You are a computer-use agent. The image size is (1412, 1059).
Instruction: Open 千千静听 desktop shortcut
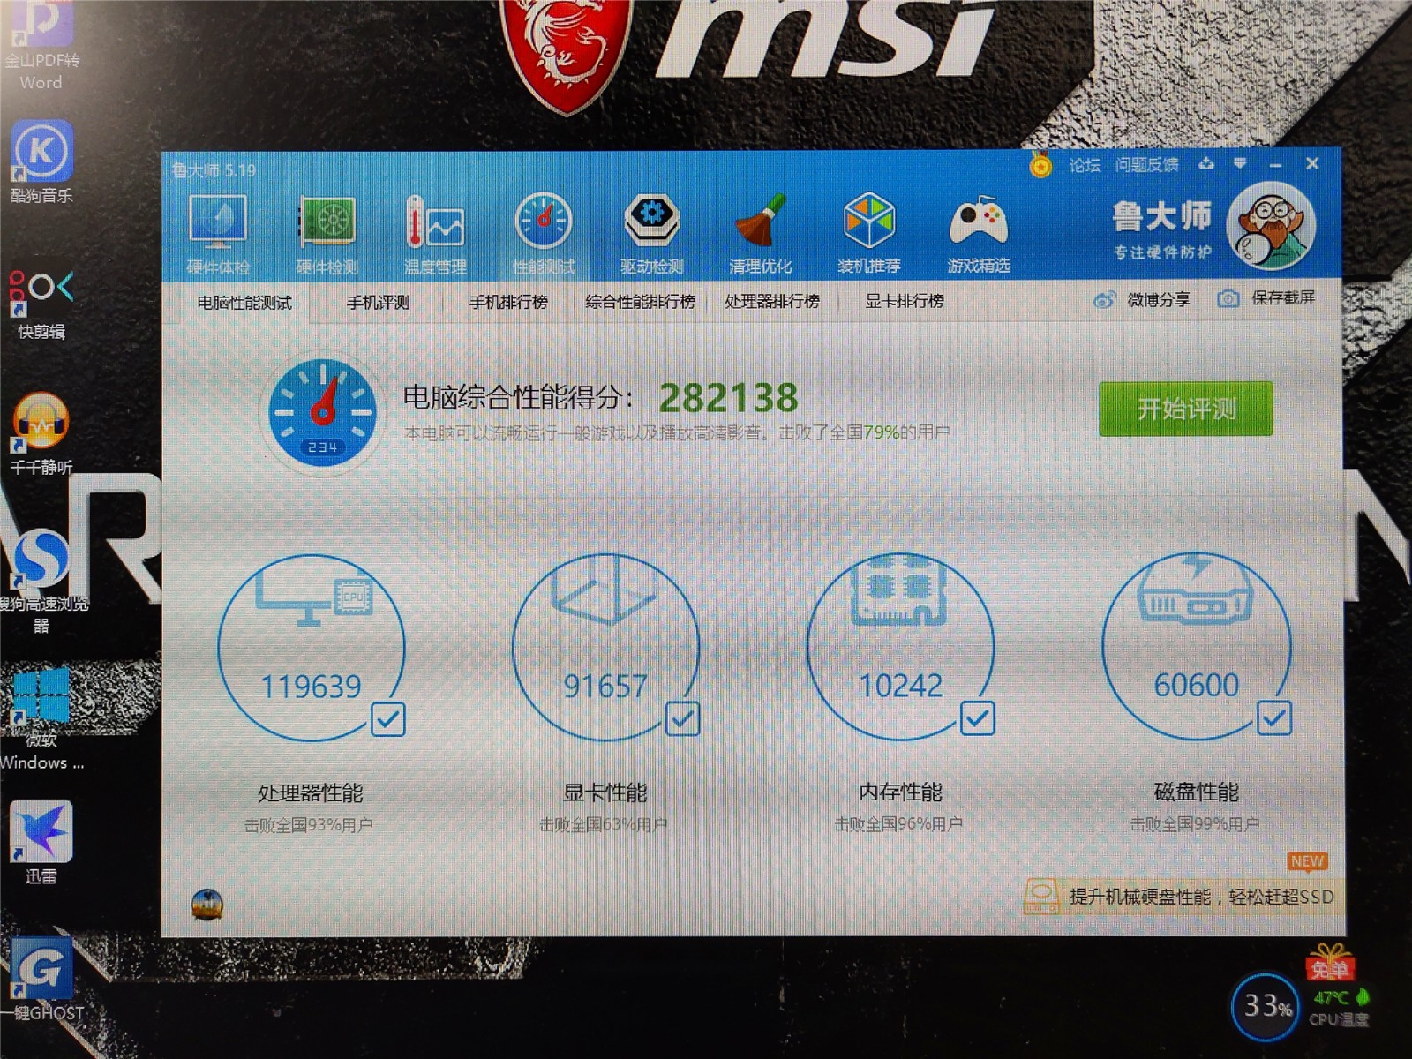tap(41, 434)
